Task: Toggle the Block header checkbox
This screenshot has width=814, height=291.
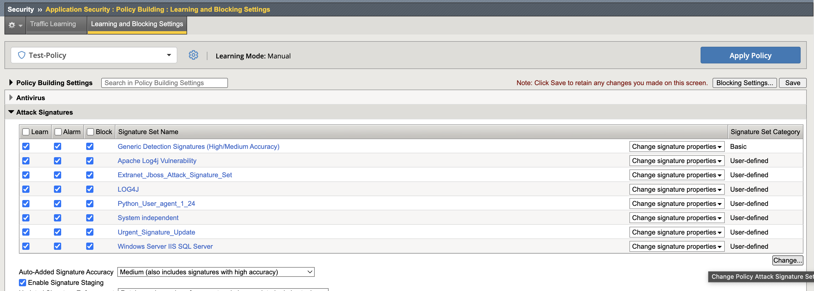Action: [90, 132]
